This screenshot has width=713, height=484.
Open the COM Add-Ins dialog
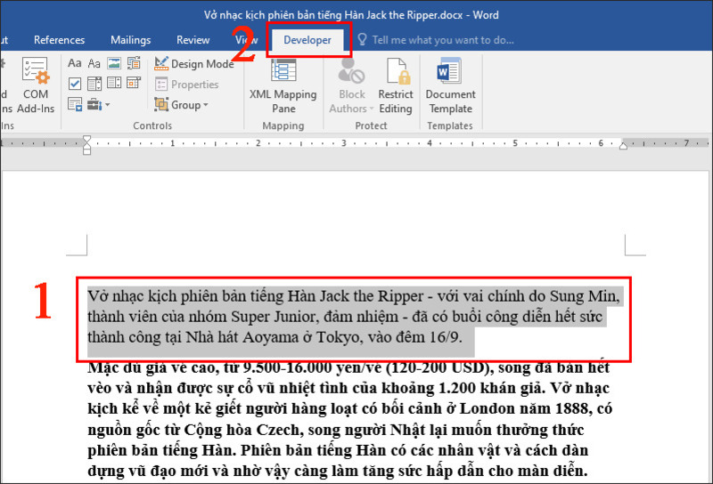(x=36, y=85)
